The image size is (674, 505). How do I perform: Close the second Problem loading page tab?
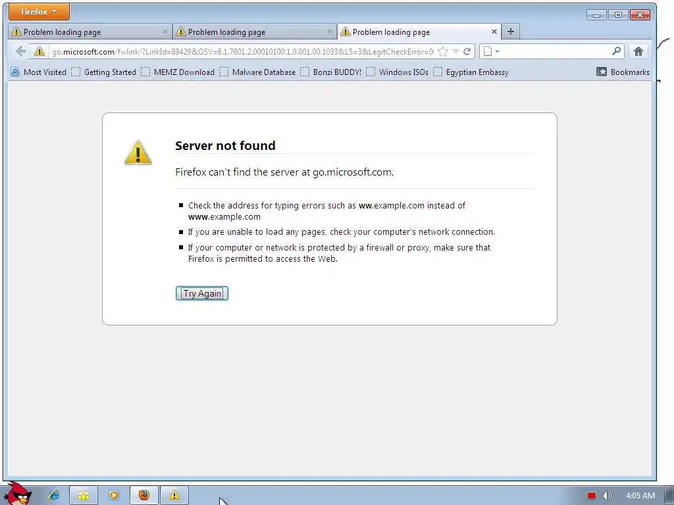pyautogui.click(x=330, y=32)
